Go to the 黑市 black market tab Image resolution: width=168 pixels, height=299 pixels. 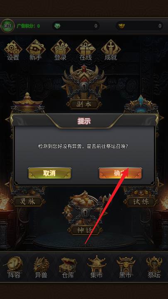click(x=126, y=267)
